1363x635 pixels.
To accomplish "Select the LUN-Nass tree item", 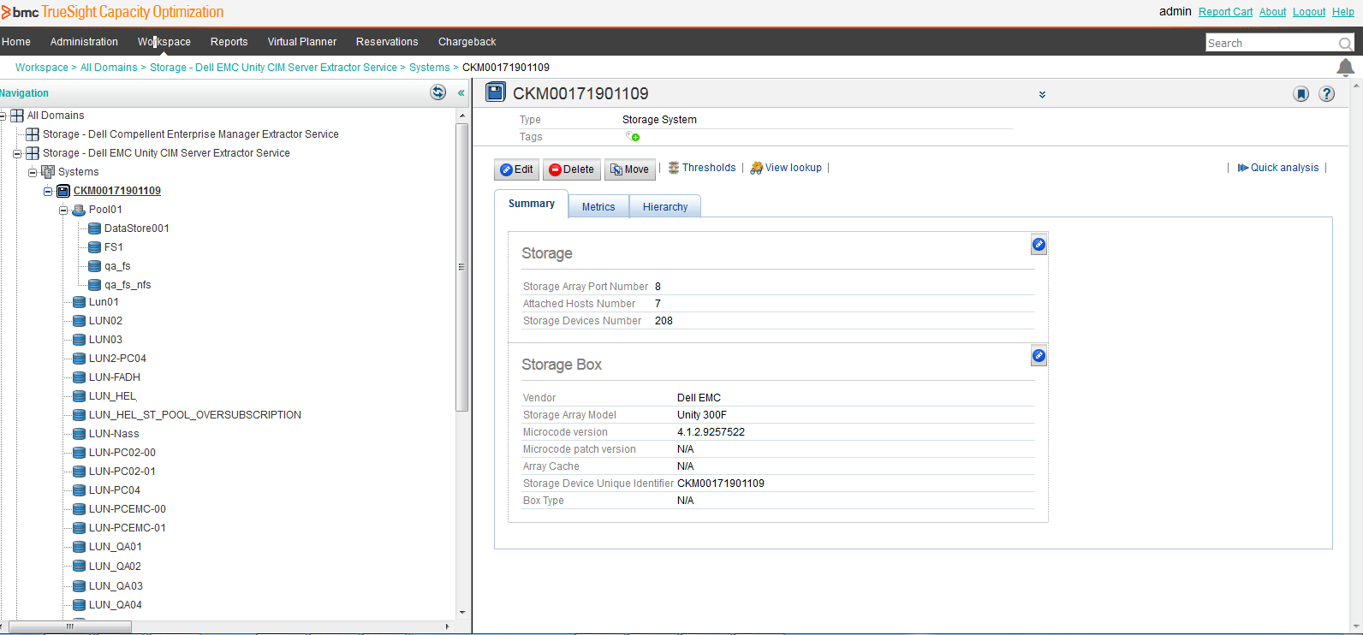I will click(114, 434).
